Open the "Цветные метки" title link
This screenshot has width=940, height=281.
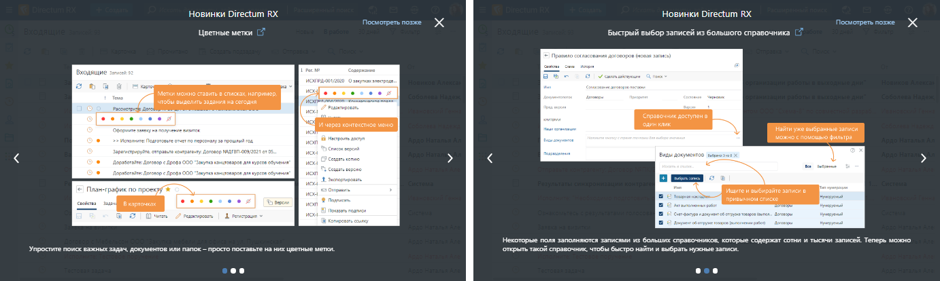(225, 33)
